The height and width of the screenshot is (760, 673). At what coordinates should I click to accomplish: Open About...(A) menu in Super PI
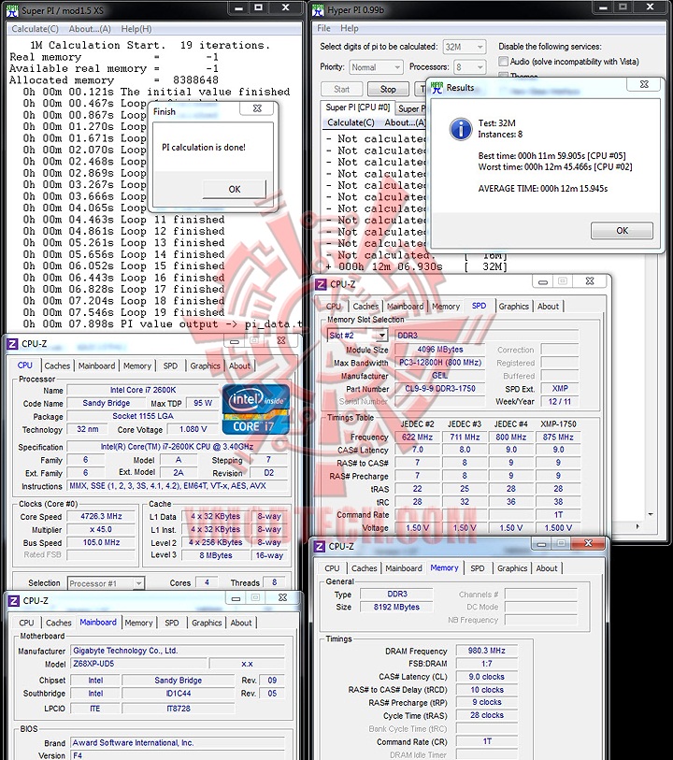pyautogui.click(x=90, y=29)
